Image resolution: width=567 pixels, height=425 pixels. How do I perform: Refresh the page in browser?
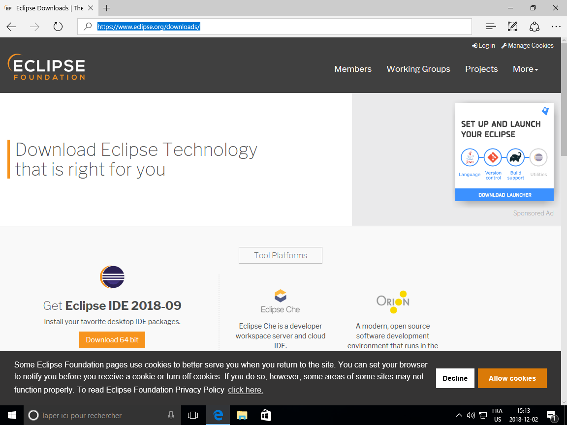(58, 27)
